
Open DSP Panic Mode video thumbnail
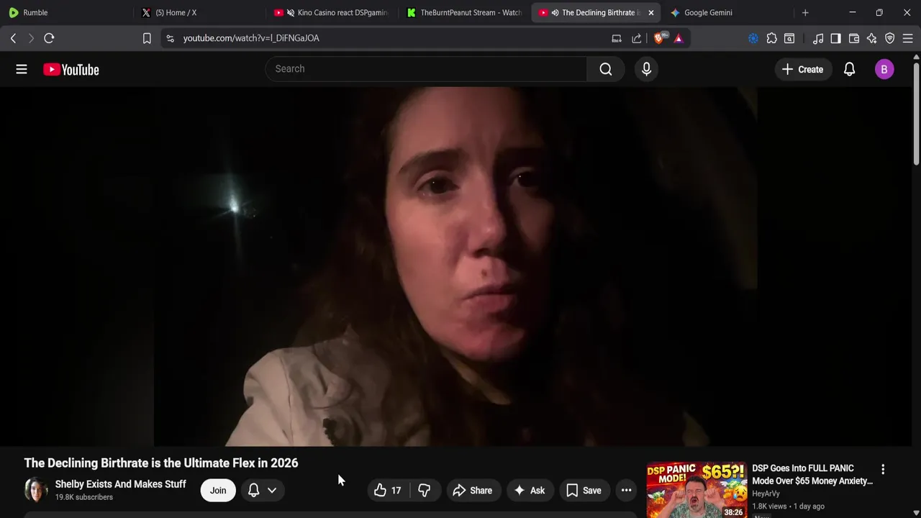(x=697, y=490)
